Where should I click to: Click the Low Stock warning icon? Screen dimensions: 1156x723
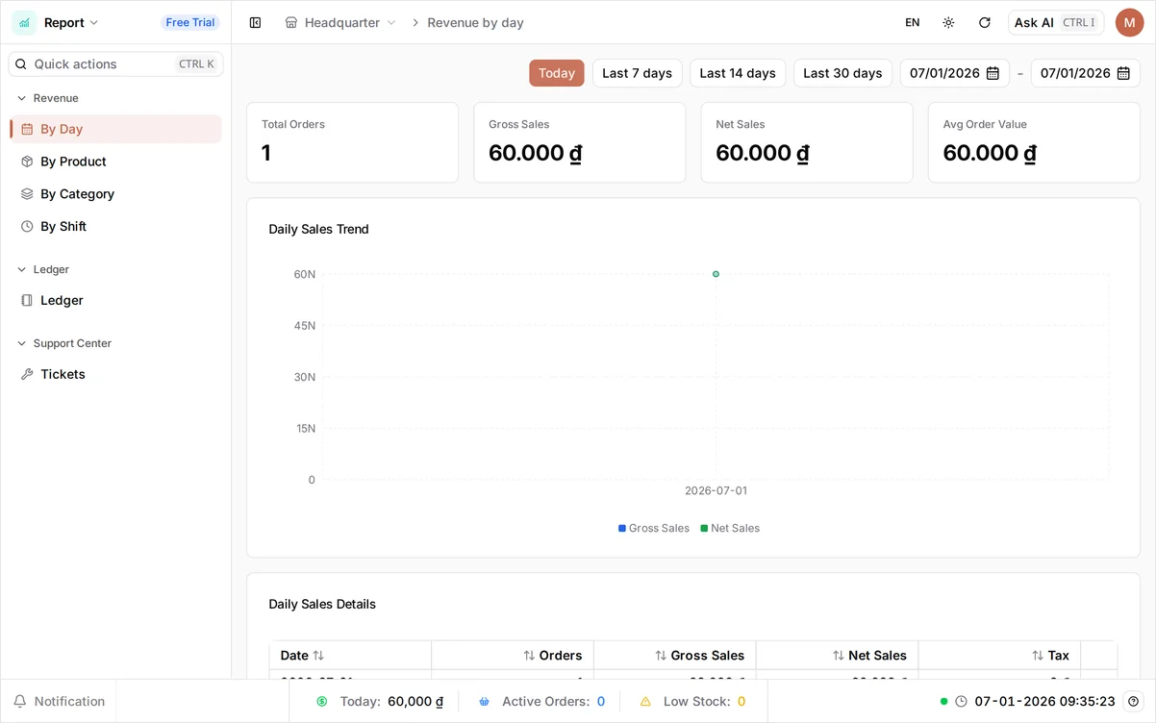[645, 701]
